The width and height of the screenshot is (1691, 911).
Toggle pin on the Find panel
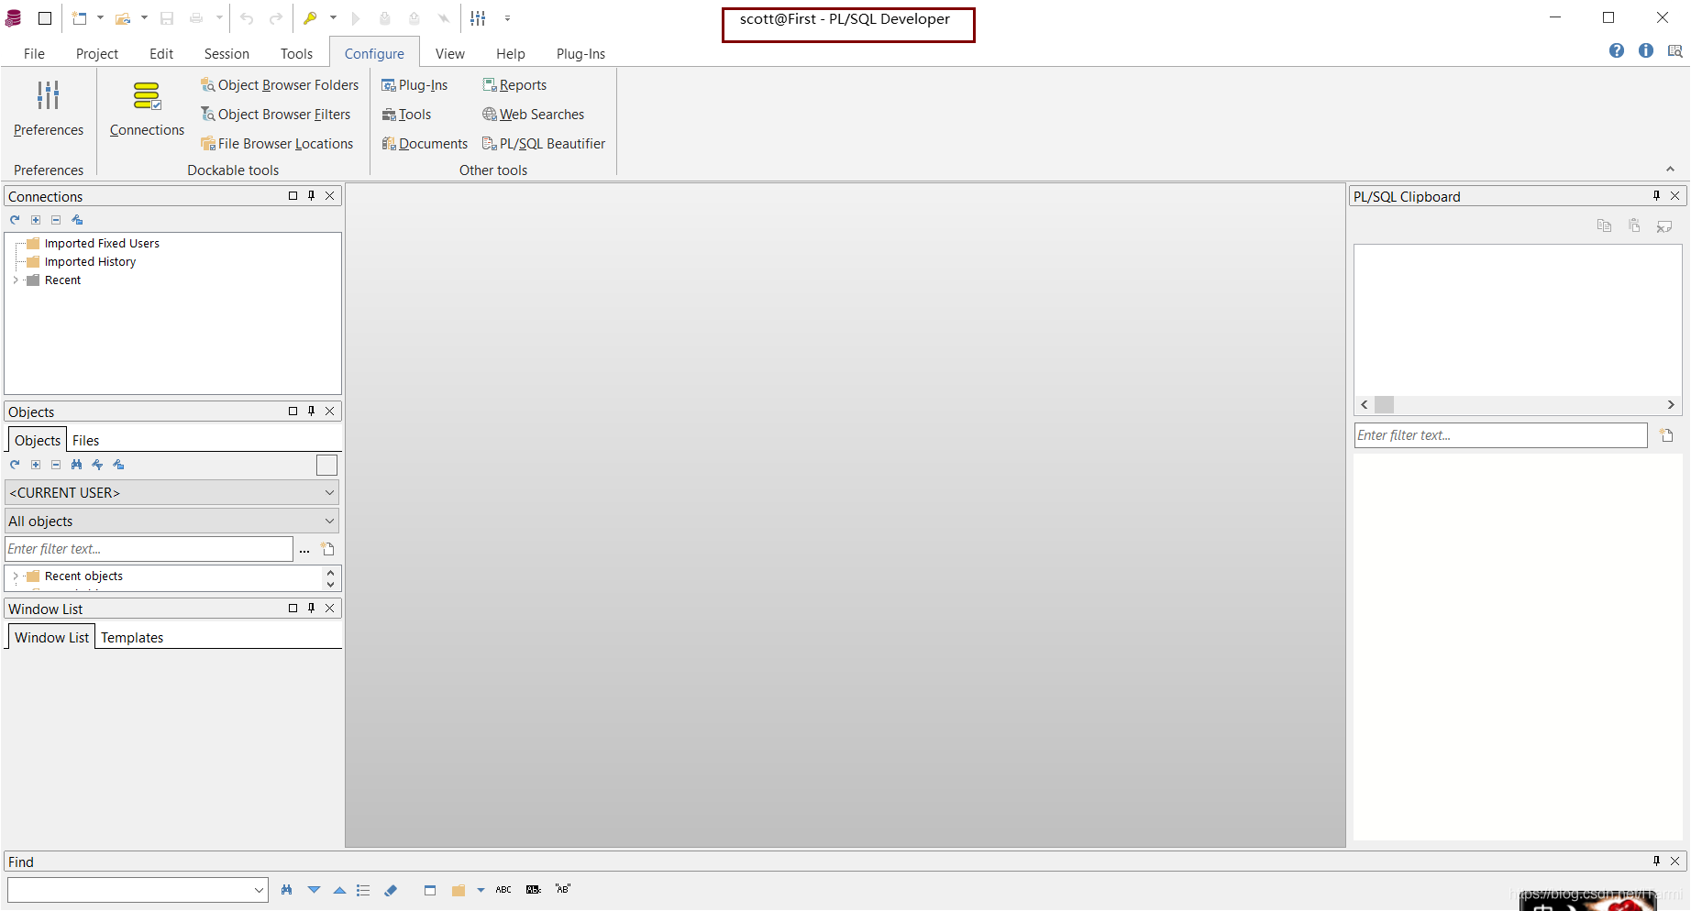pos(1656,861)
